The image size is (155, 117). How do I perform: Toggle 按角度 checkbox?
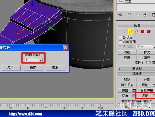pyautogui.click(x=120, y=46)
